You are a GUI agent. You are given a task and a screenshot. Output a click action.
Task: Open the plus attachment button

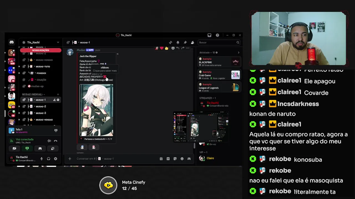tap(70, 159)
